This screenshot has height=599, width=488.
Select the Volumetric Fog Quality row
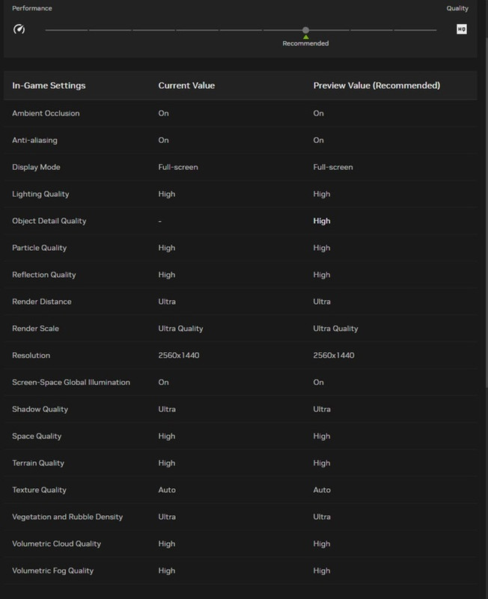tap(240, 571)
